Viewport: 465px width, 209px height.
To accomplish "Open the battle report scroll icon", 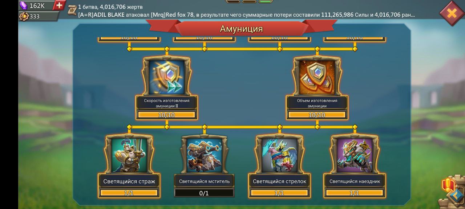I will click(x=72, y=10).
